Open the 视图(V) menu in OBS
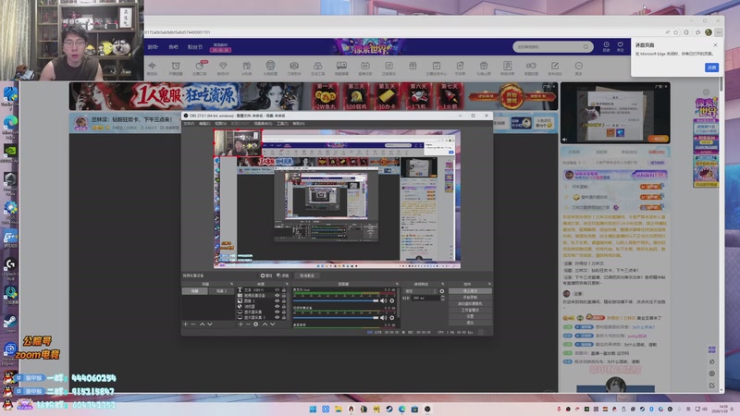This screenshot has height=416, width=740. (x=220, y=124)
